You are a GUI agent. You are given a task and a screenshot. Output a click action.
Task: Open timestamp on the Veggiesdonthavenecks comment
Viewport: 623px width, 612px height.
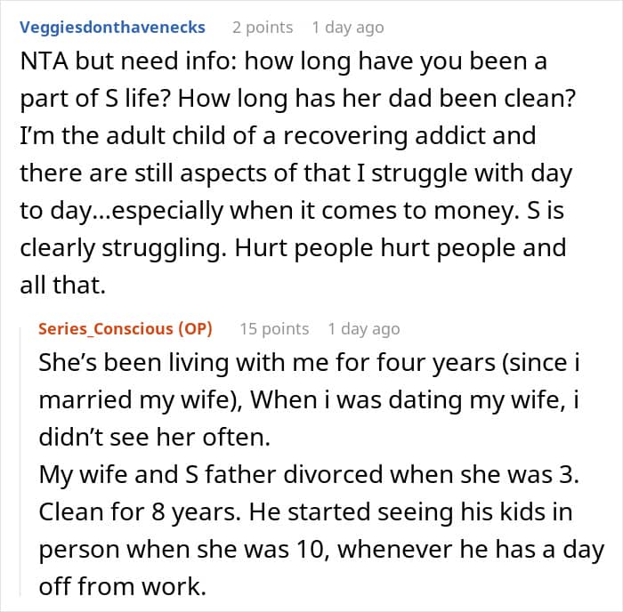(x=353, y=28)
